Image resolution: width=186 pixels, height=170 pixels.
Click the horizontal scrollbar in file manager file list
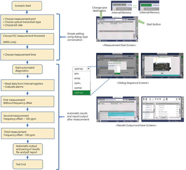pyautogui.click(x=167, y=118)
